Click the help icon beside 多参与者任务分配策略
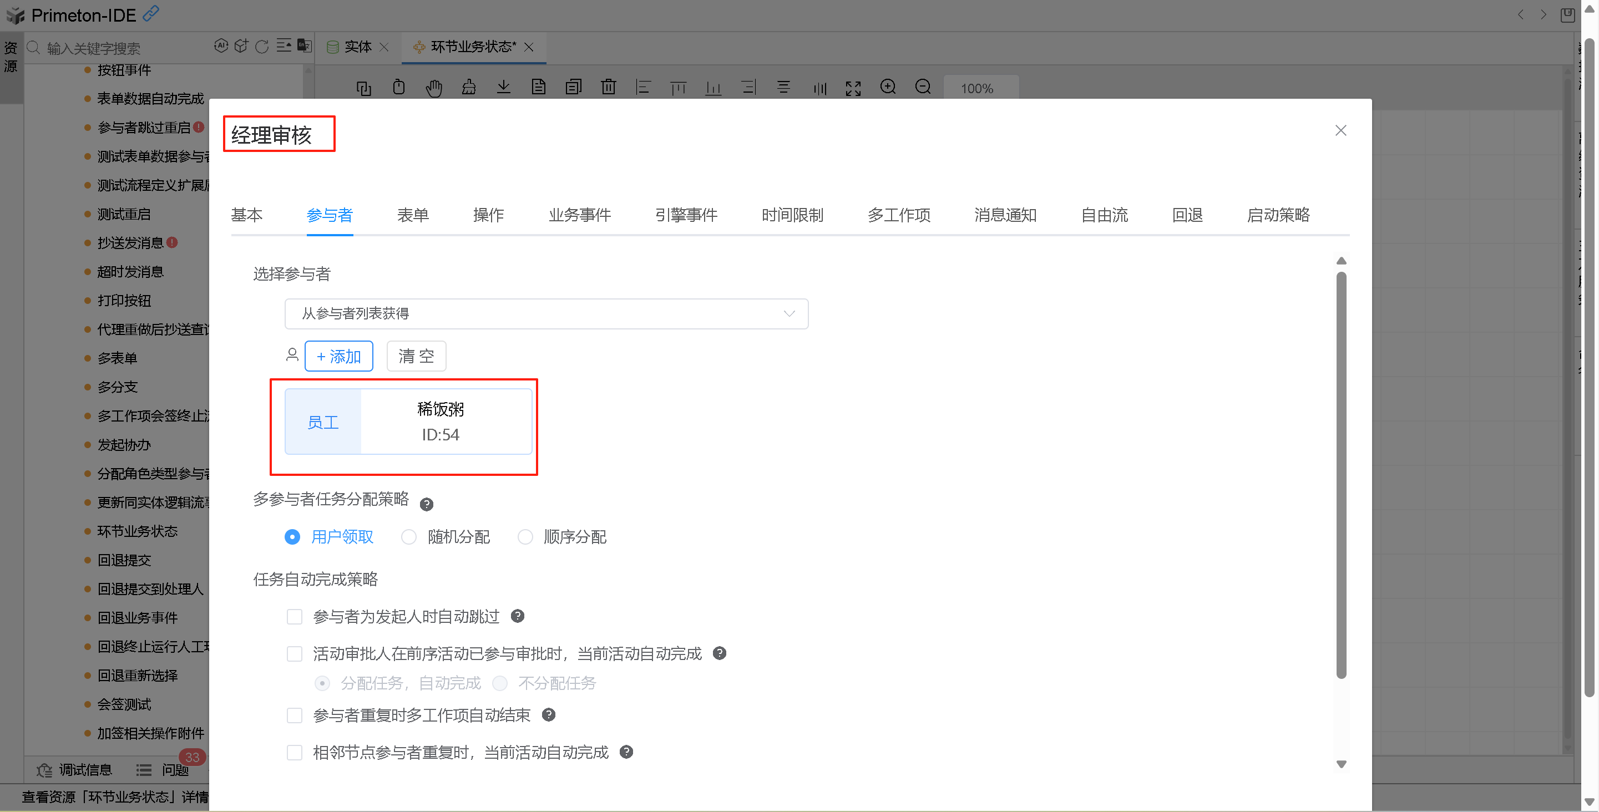The width and height of the screenshot is (1599, 812). pos(427,504)
